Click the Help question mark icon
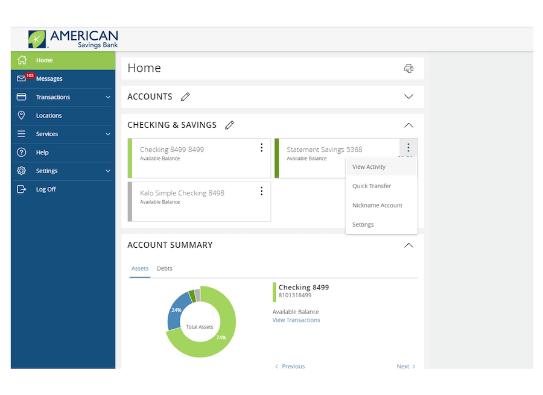Viewport: 543px width, 395px height. coord(21,153)
